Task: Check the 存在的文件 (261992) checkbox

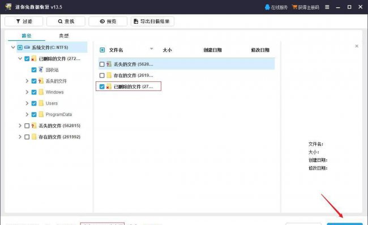Action: [27, 137]
